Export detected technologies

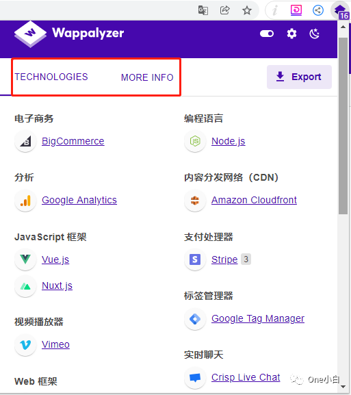click(299, 77)
